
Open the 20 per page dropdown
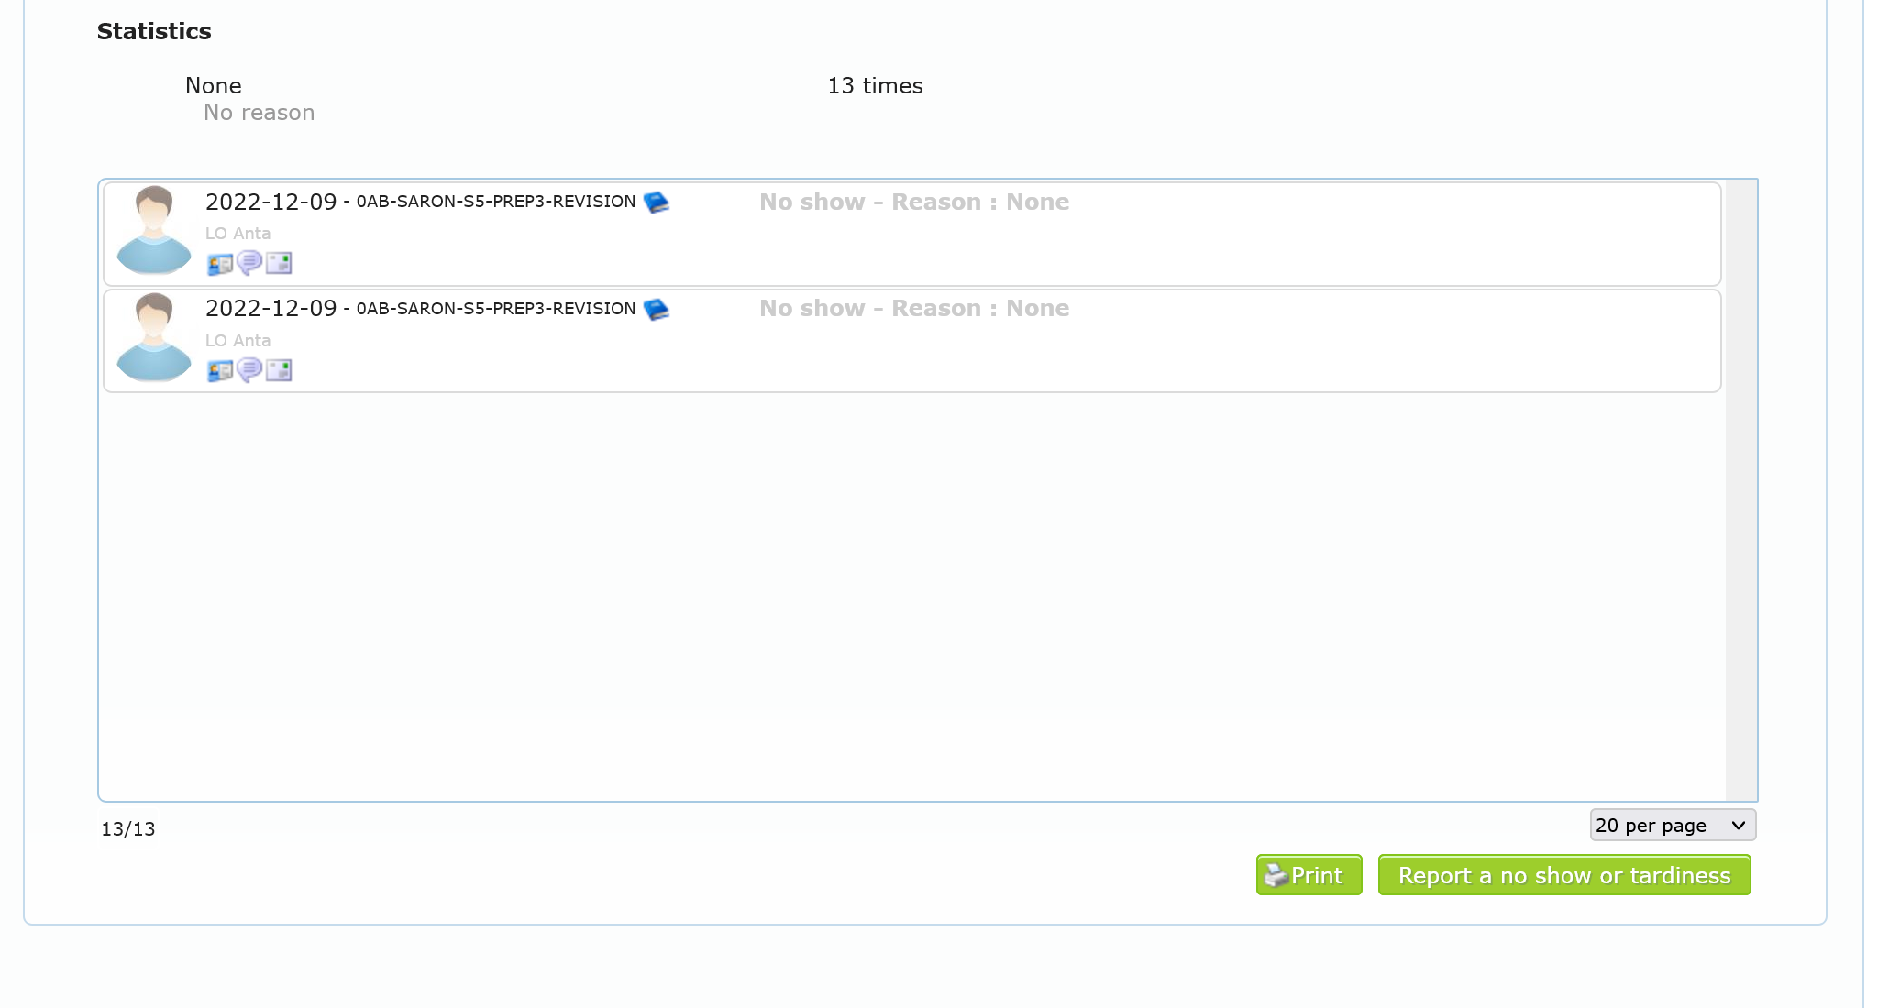(x=1672, y=826)
